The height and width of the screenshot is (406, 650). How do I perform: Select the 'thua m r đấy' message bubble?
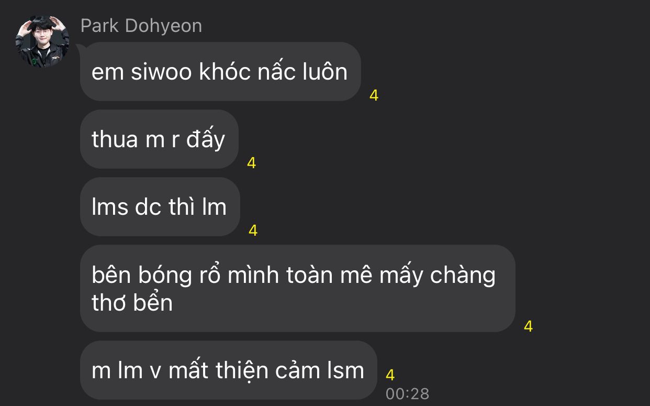pyautogui.click(x=159, y=139)
